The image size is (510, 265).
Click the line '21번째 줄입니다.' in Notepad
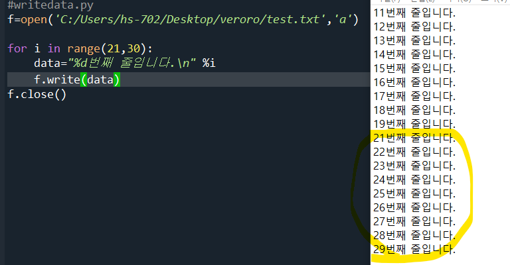(414, 138)
